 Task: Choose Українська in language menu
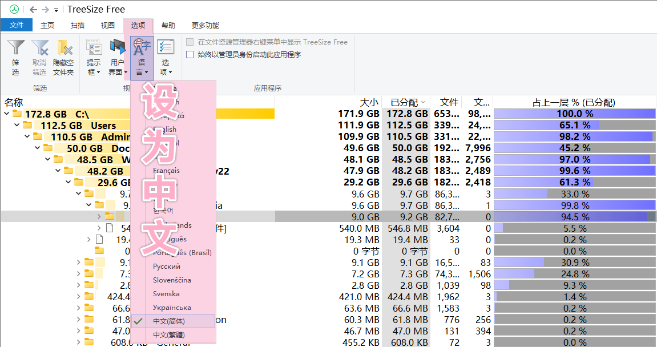pos(173,308)
